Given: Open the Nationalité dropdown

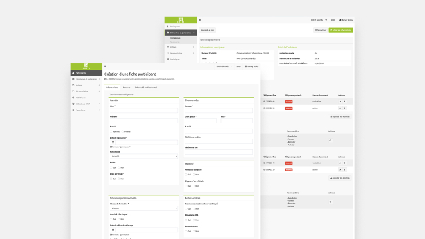Looking at the screenshot, I should click(144, 157).
